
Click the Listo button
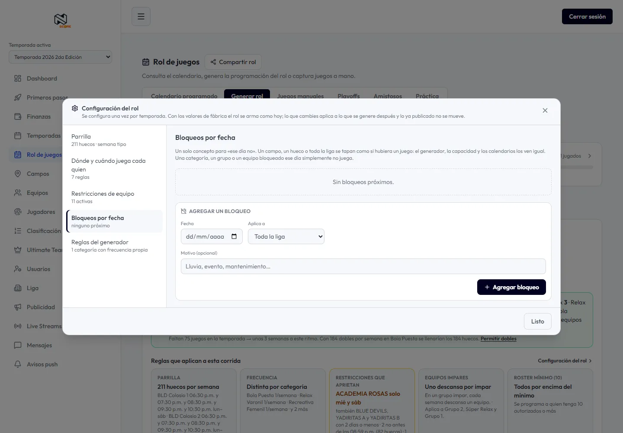(538, 321)
